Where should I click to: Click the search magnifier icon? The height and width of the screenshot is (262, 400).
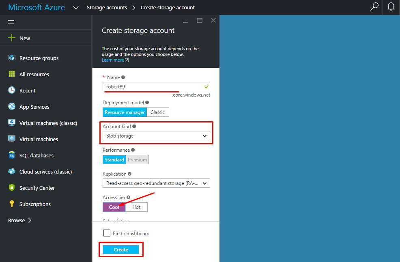374,7
